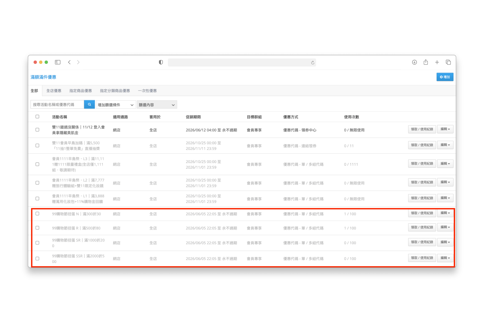Click the blue search magnifier button

click(89, 104)
